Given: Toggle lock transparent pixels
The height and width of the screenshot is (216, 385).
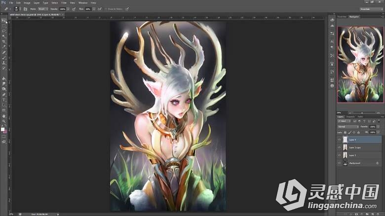Looking at the screenshot, I should click(x=345, y=133).
